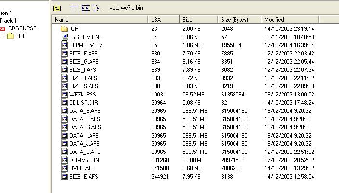Click modified date 26/11/2003 10:40:50

coord(289,37)
